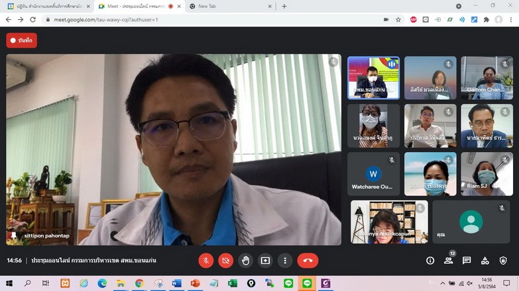Show the participants list panel
This screenshot has width=519, height=291.
(x=449, y=261)
